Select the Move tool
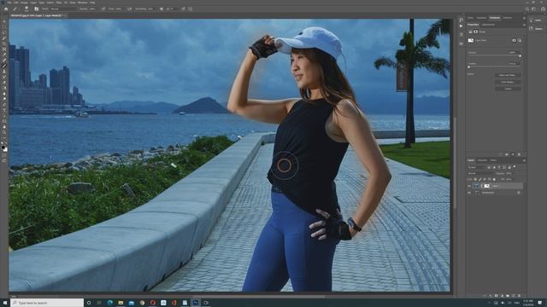547x307 pixels. point(4,21)
